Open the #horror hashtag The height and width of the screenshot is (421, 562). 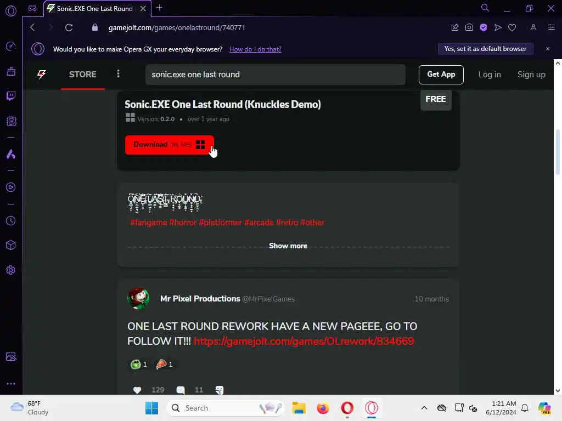pos(183,223)
